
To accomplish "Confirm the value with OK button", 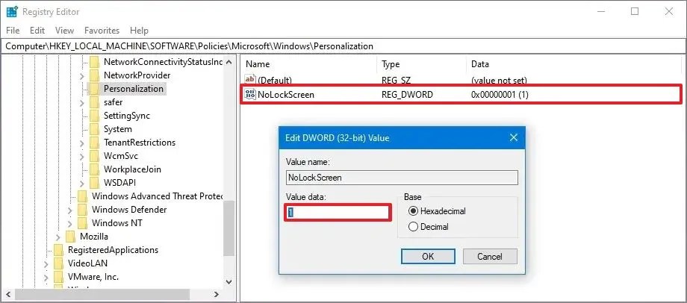I will (x=428, y=257).
